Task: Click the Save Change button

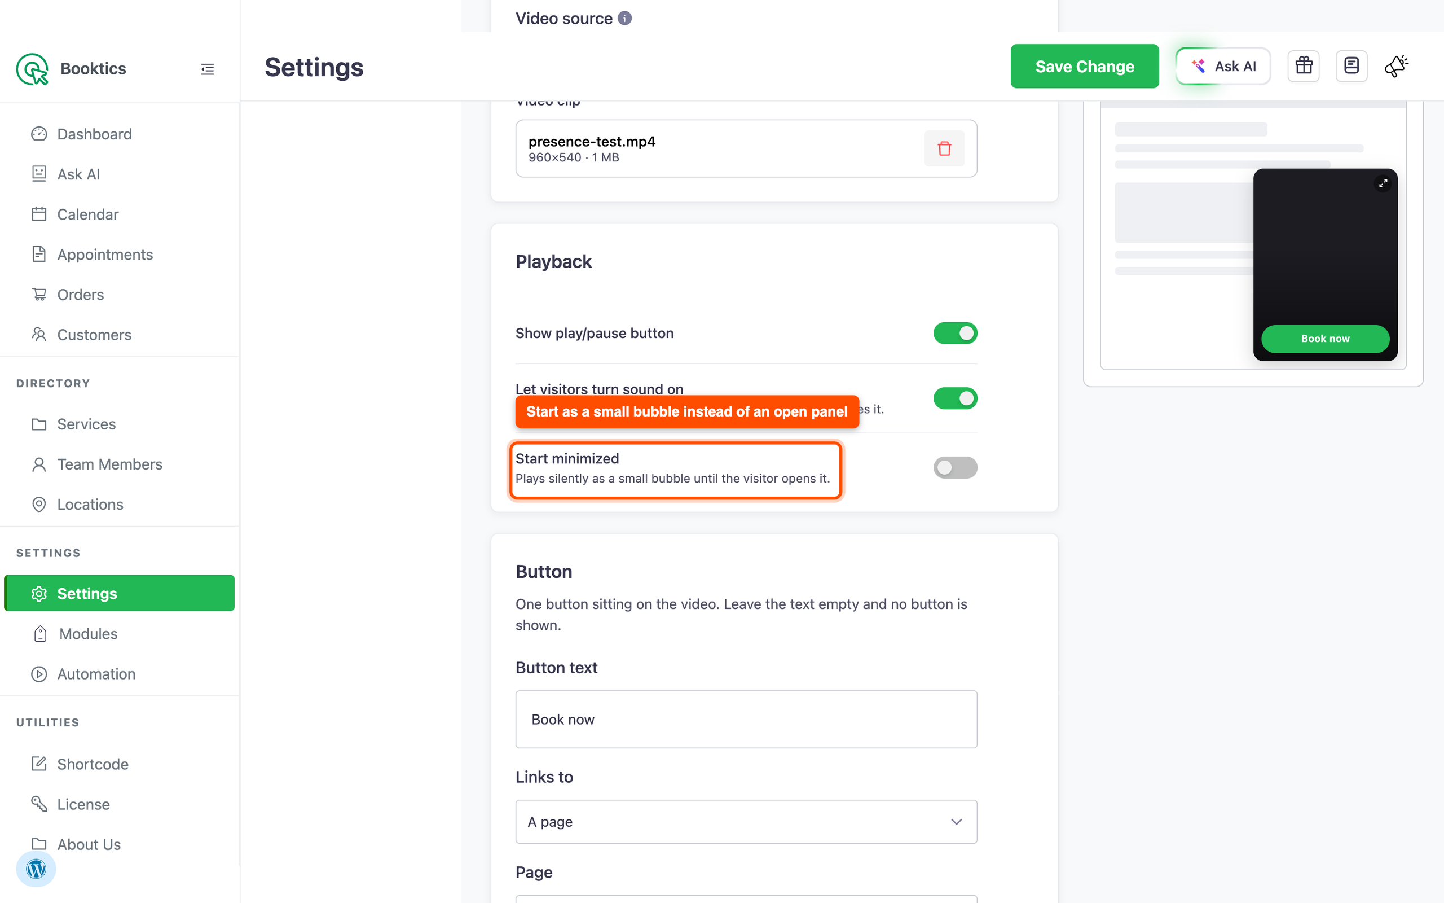Action: [x=1084, y=66]
